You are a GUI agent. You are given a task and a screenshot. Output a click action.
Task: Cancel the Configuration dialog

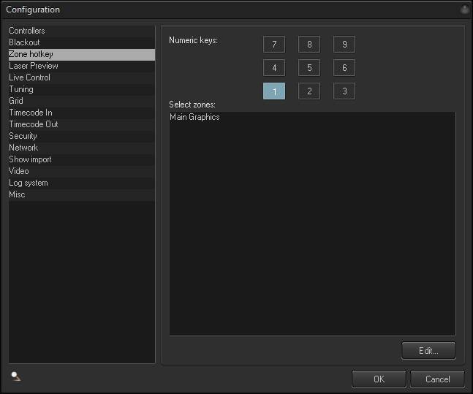[x=437, y=379]
